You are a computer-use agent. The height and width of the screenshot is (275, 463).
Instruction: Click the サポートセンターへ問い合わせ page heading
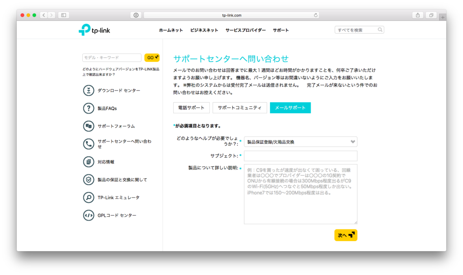tap(231, 59)
